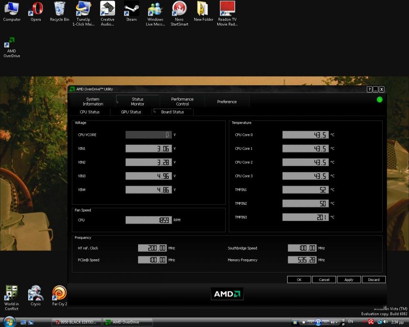The width and height of the screenshot is (409, 327).
Task: Click the CPU Core 3 temperature reading
Action: click(305, 176)
